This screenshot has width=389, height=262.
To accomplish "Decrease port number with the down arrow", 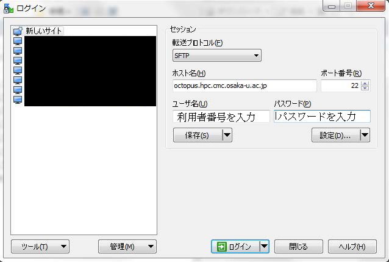I will (365, 89).
